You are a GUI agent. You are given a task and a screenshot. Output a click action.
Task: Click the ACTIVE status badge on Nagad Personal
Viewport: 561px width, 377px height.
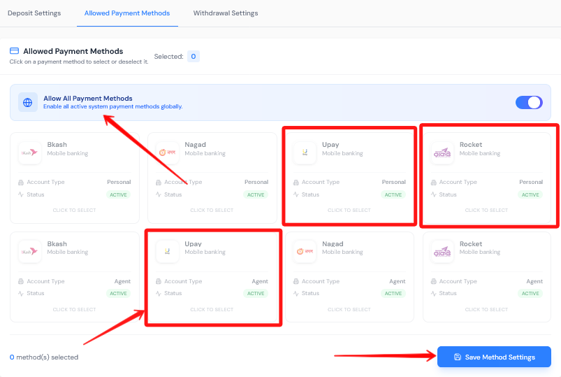256,194
